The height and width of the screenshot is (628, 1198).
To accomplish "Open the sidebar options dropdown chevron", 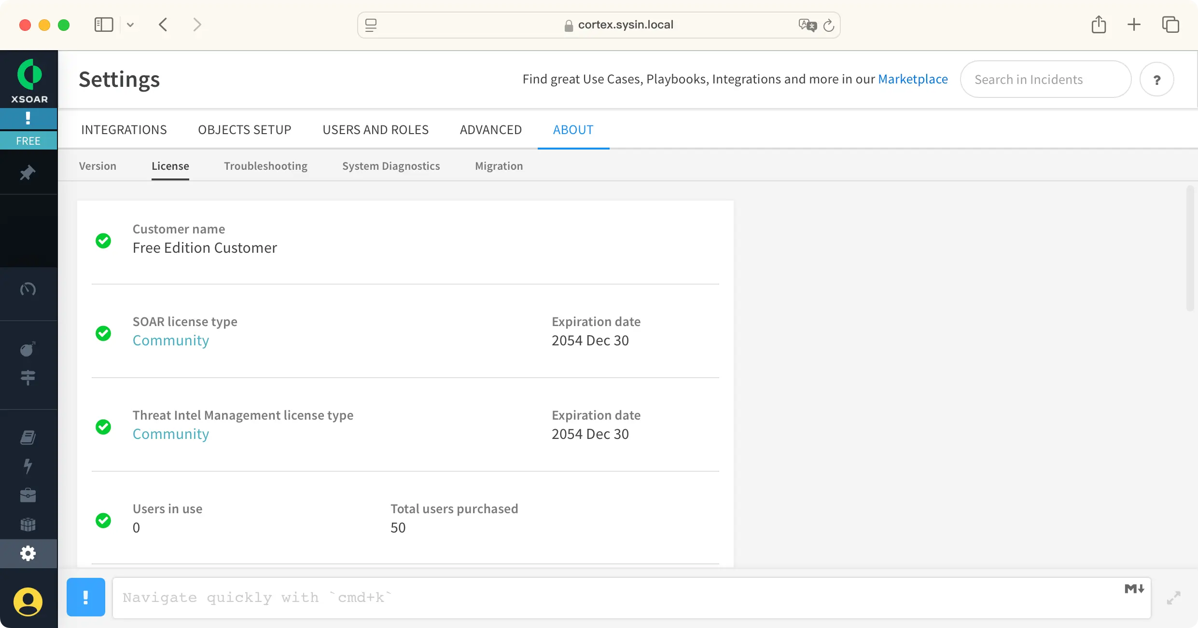I will (130, 25).
